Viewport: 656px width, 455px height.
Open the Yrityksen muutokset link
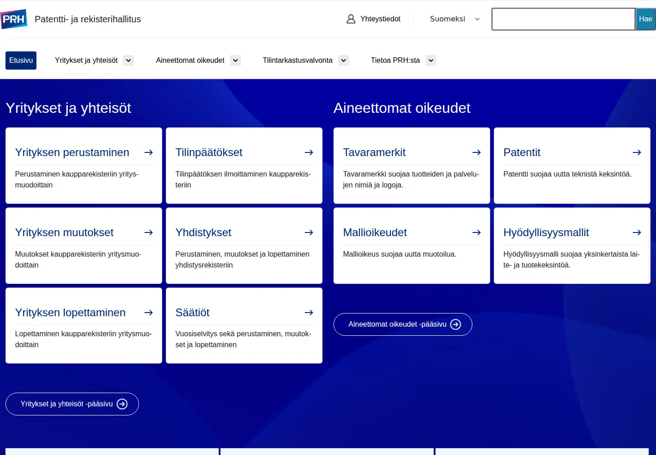tap(64, 233)
